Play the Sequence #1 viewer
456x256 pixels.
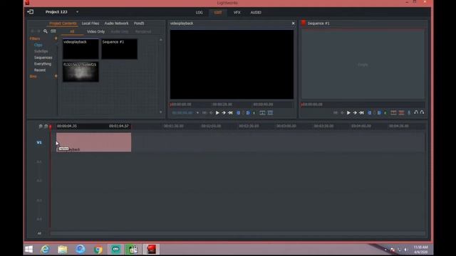[348, 112]
